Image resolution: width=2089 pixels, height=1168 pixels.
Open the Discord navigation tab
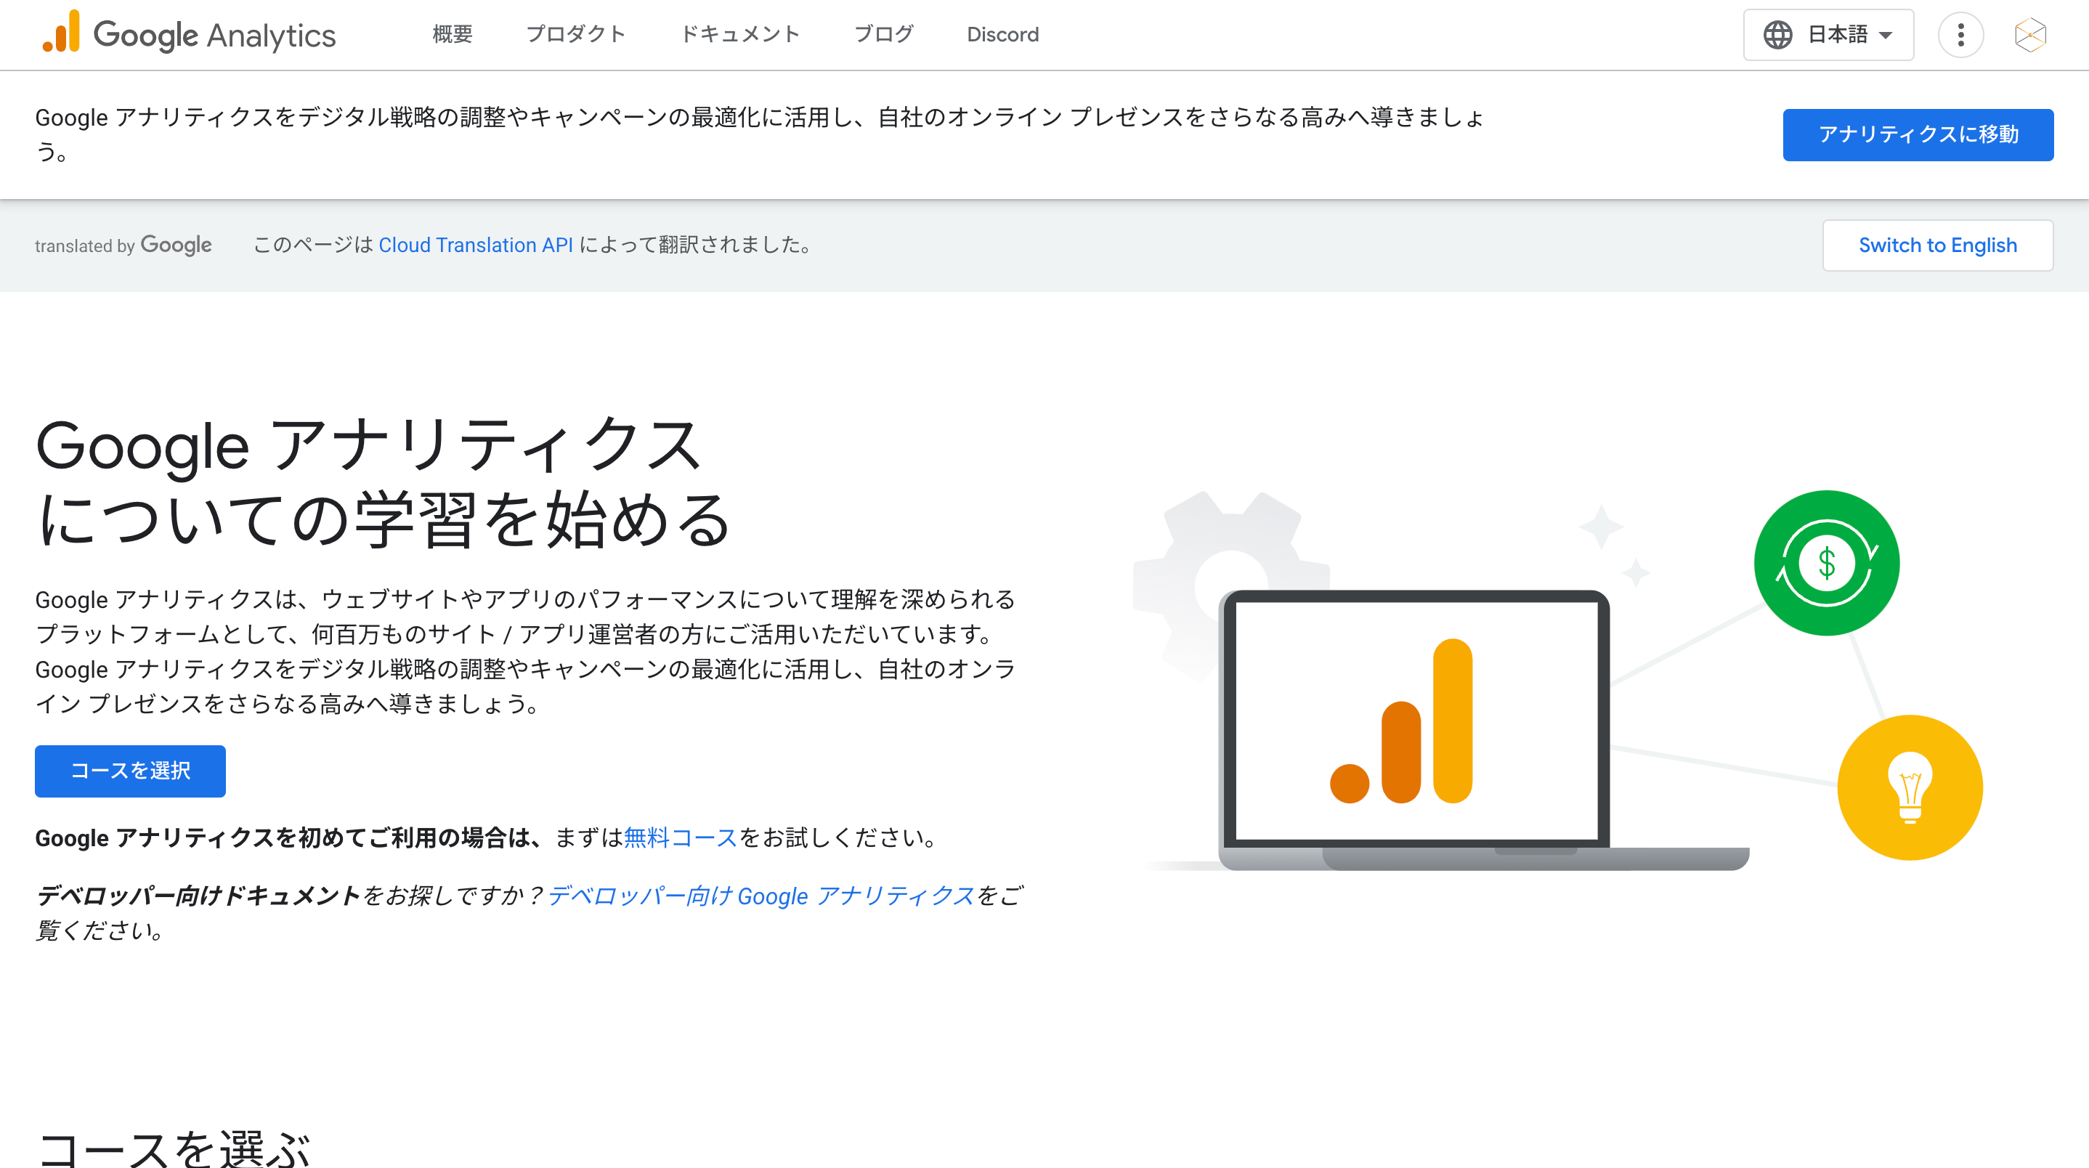coord(1002,35)
